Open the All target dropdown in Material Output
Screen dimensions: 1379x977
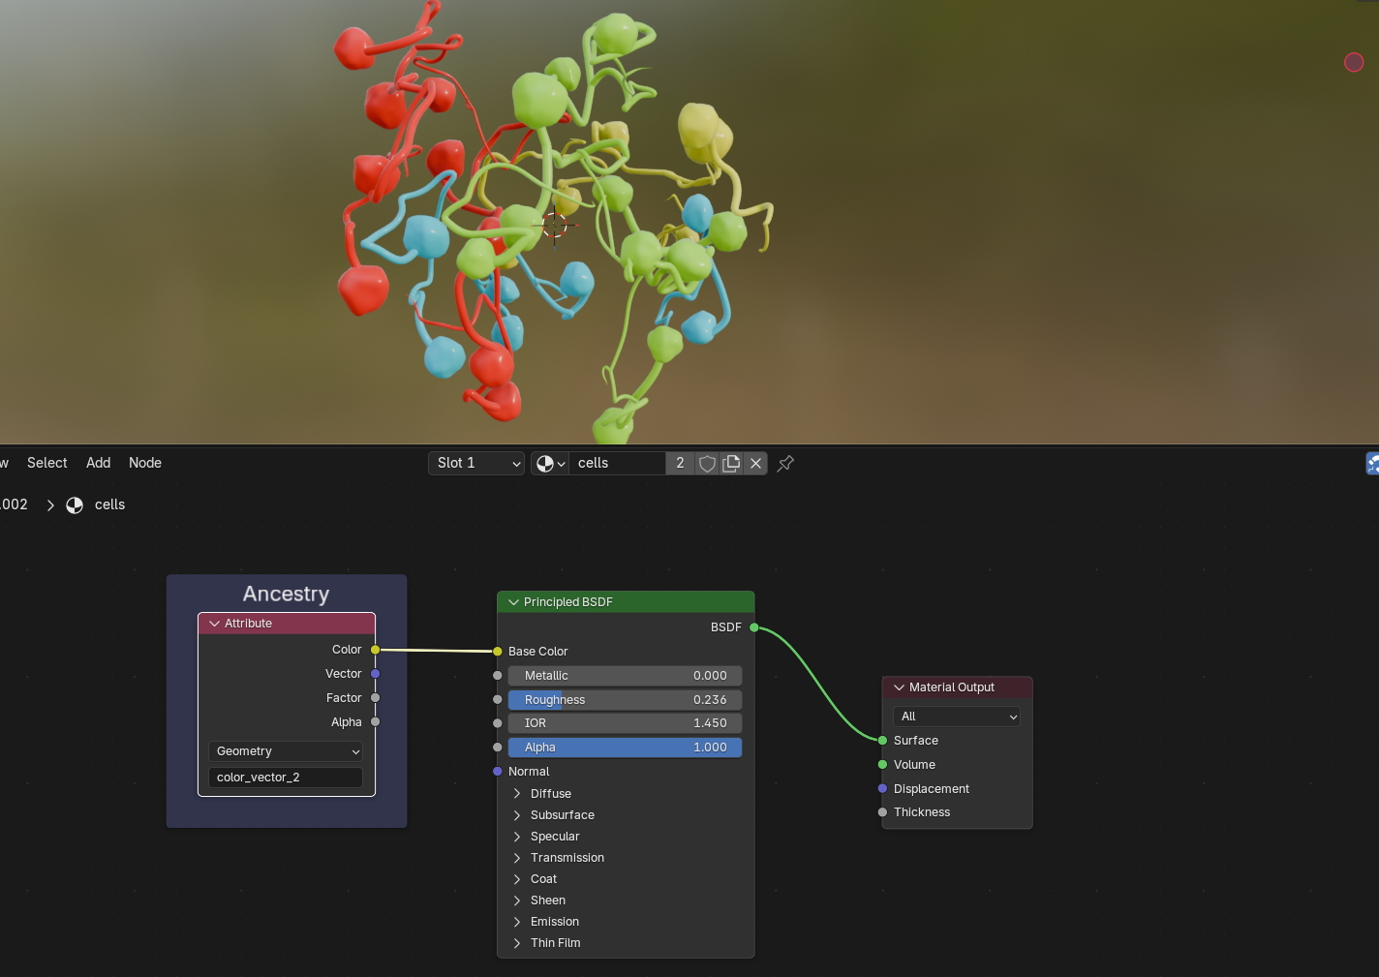[957, 717]
